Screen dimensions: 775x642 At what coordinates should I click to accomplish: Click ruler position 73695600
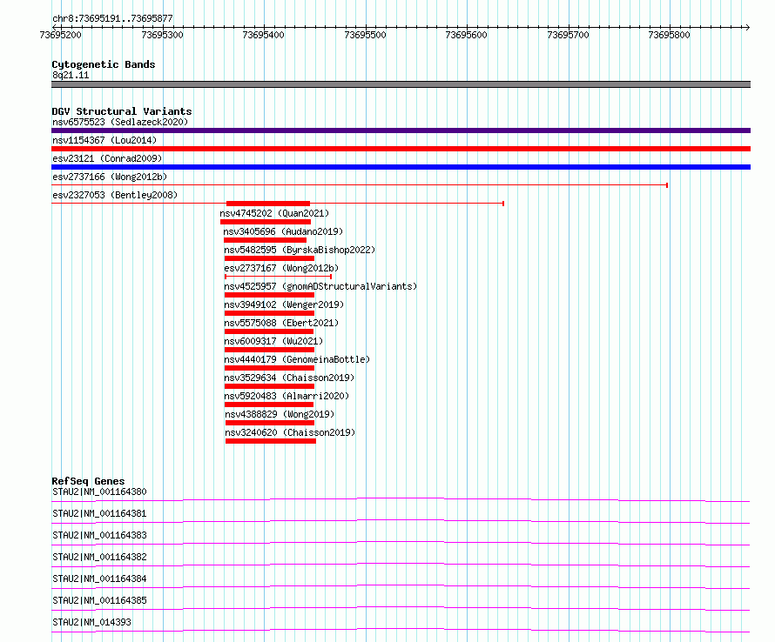(x=466, y=35)
